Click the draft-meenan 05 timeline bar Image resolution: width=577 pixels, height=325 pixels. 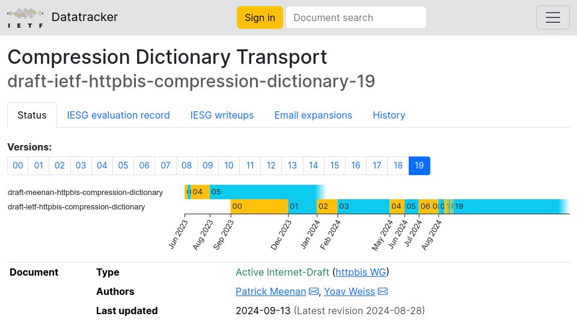point(267,192)
